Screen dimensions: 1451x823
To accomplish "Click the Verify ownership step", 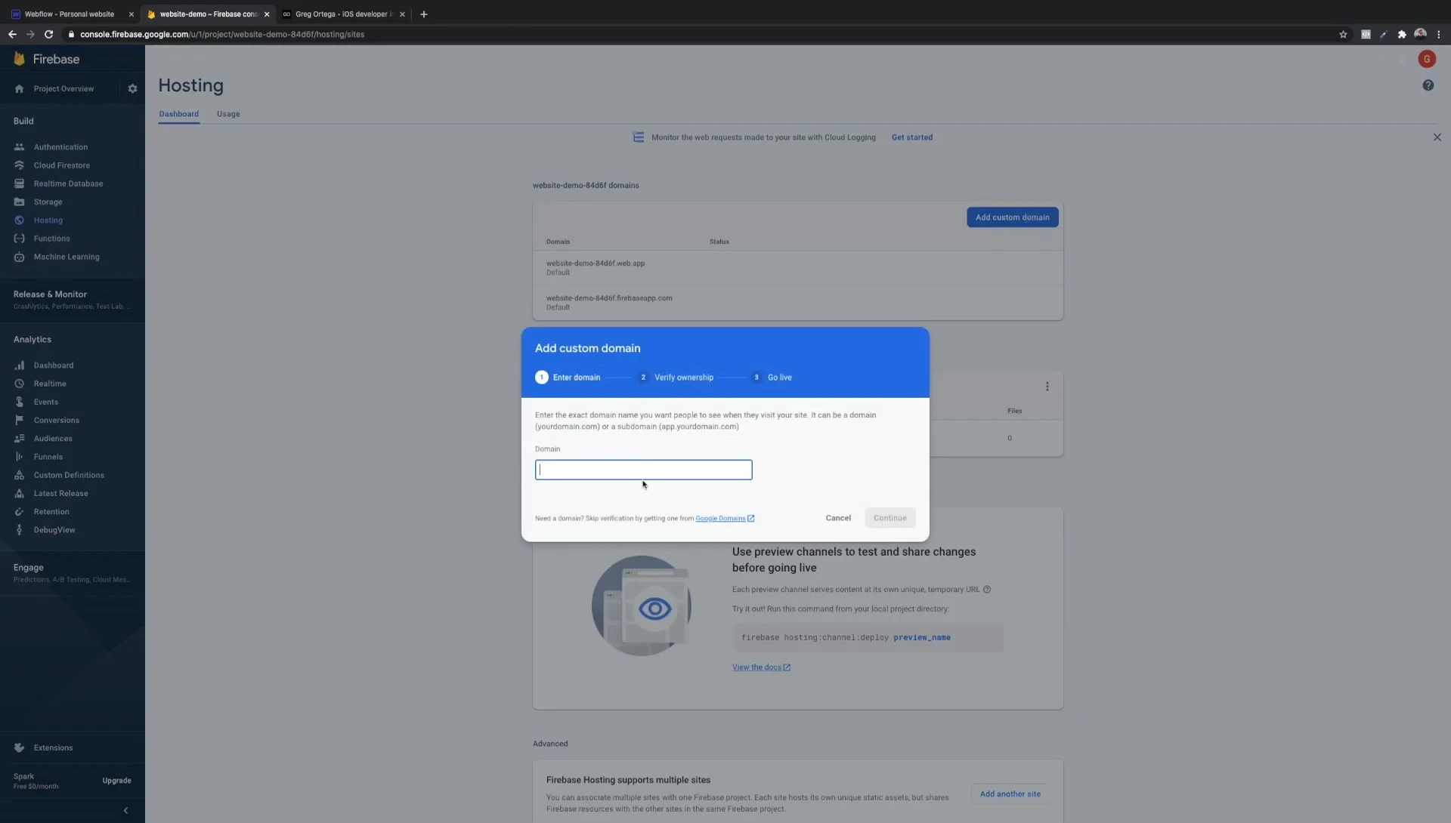I will (676, 378).
